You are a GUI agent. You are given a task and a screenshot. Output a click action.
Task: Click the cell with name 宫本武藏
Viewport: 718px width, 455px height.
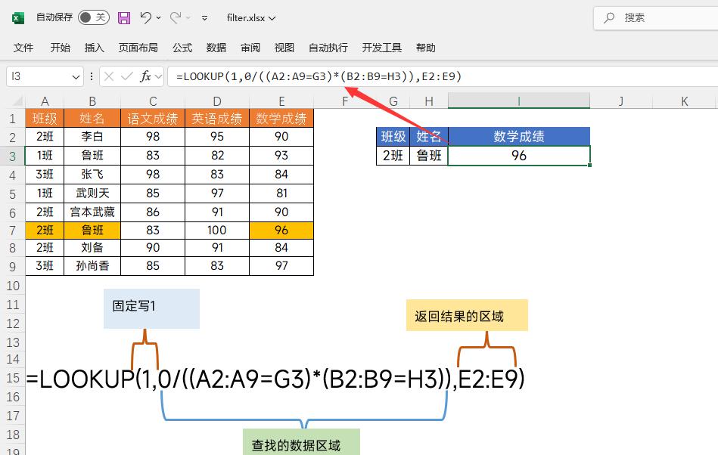coord(92,212)
